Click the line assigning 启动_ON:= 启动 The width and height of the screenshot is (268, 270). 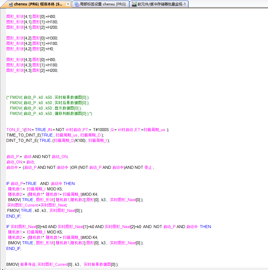pyautogui.click(x=20, y=162)
